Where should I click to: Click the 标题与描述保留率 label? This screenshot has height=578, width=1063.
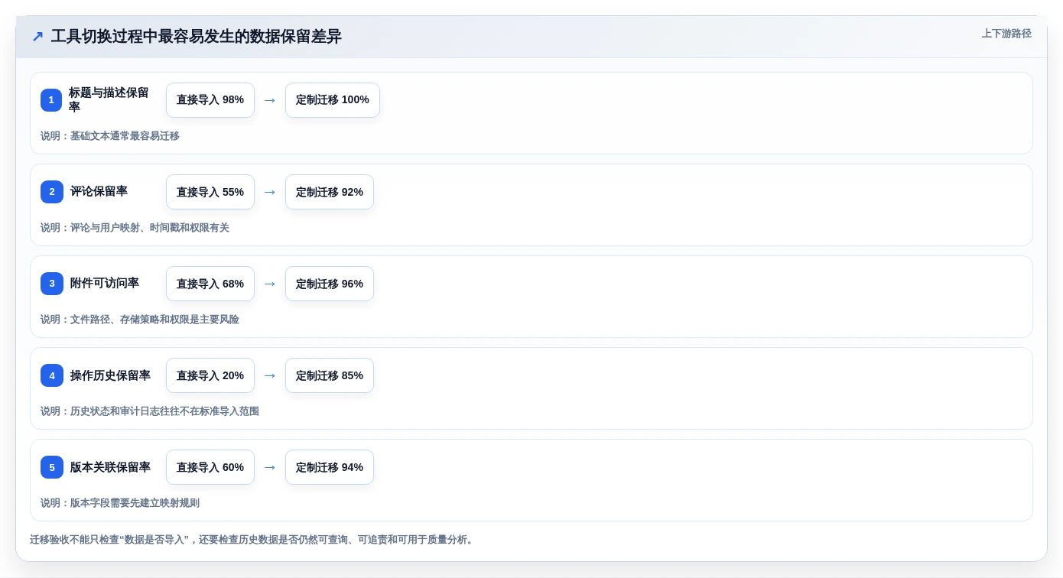(109, 100)
